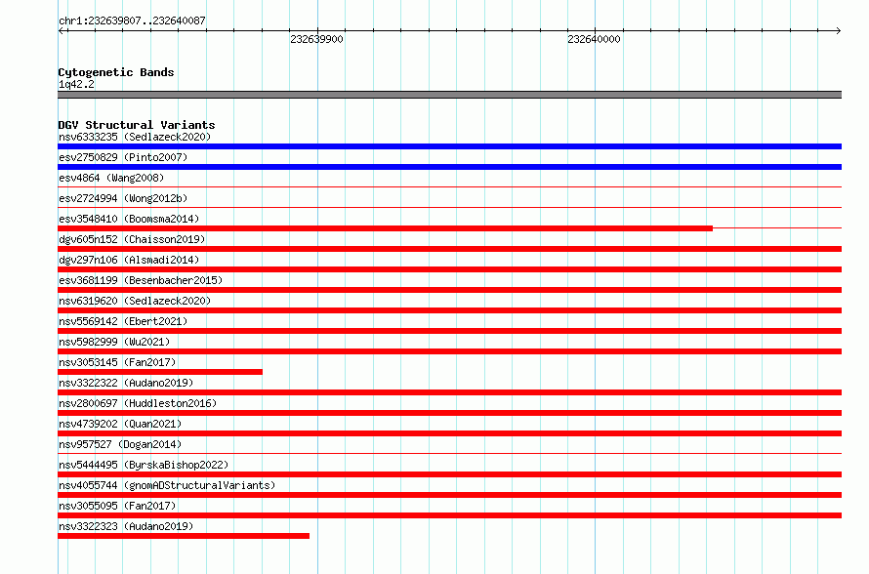The height and width of the screenshot is (574, 869).
Task: Click the red bar for esv3548410
Action: click(385, 228)
